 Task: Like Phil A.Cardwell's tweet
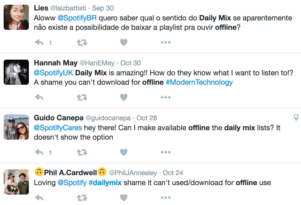[123, 198]
